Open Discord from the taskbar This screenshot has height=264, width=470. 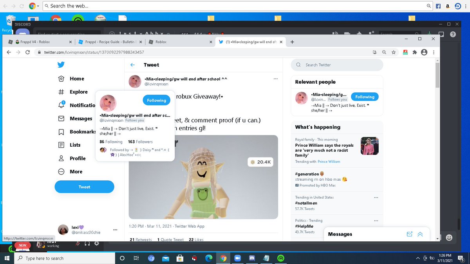pyautogui.click(x=252, y=258)
